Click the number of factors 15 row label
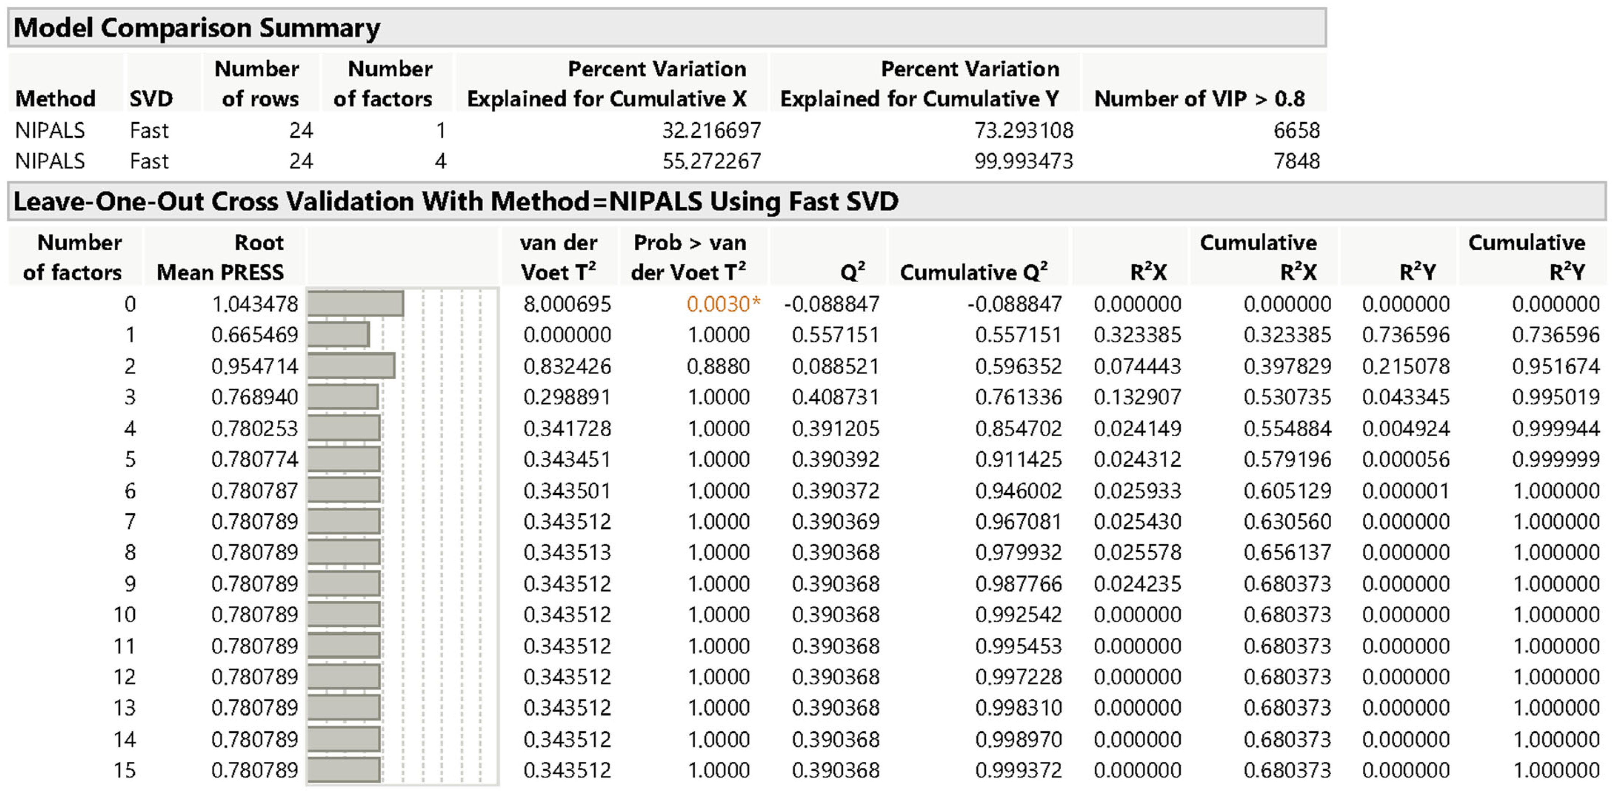The width and height of the screenshot is (1612, 791). [x=124, y=770]
